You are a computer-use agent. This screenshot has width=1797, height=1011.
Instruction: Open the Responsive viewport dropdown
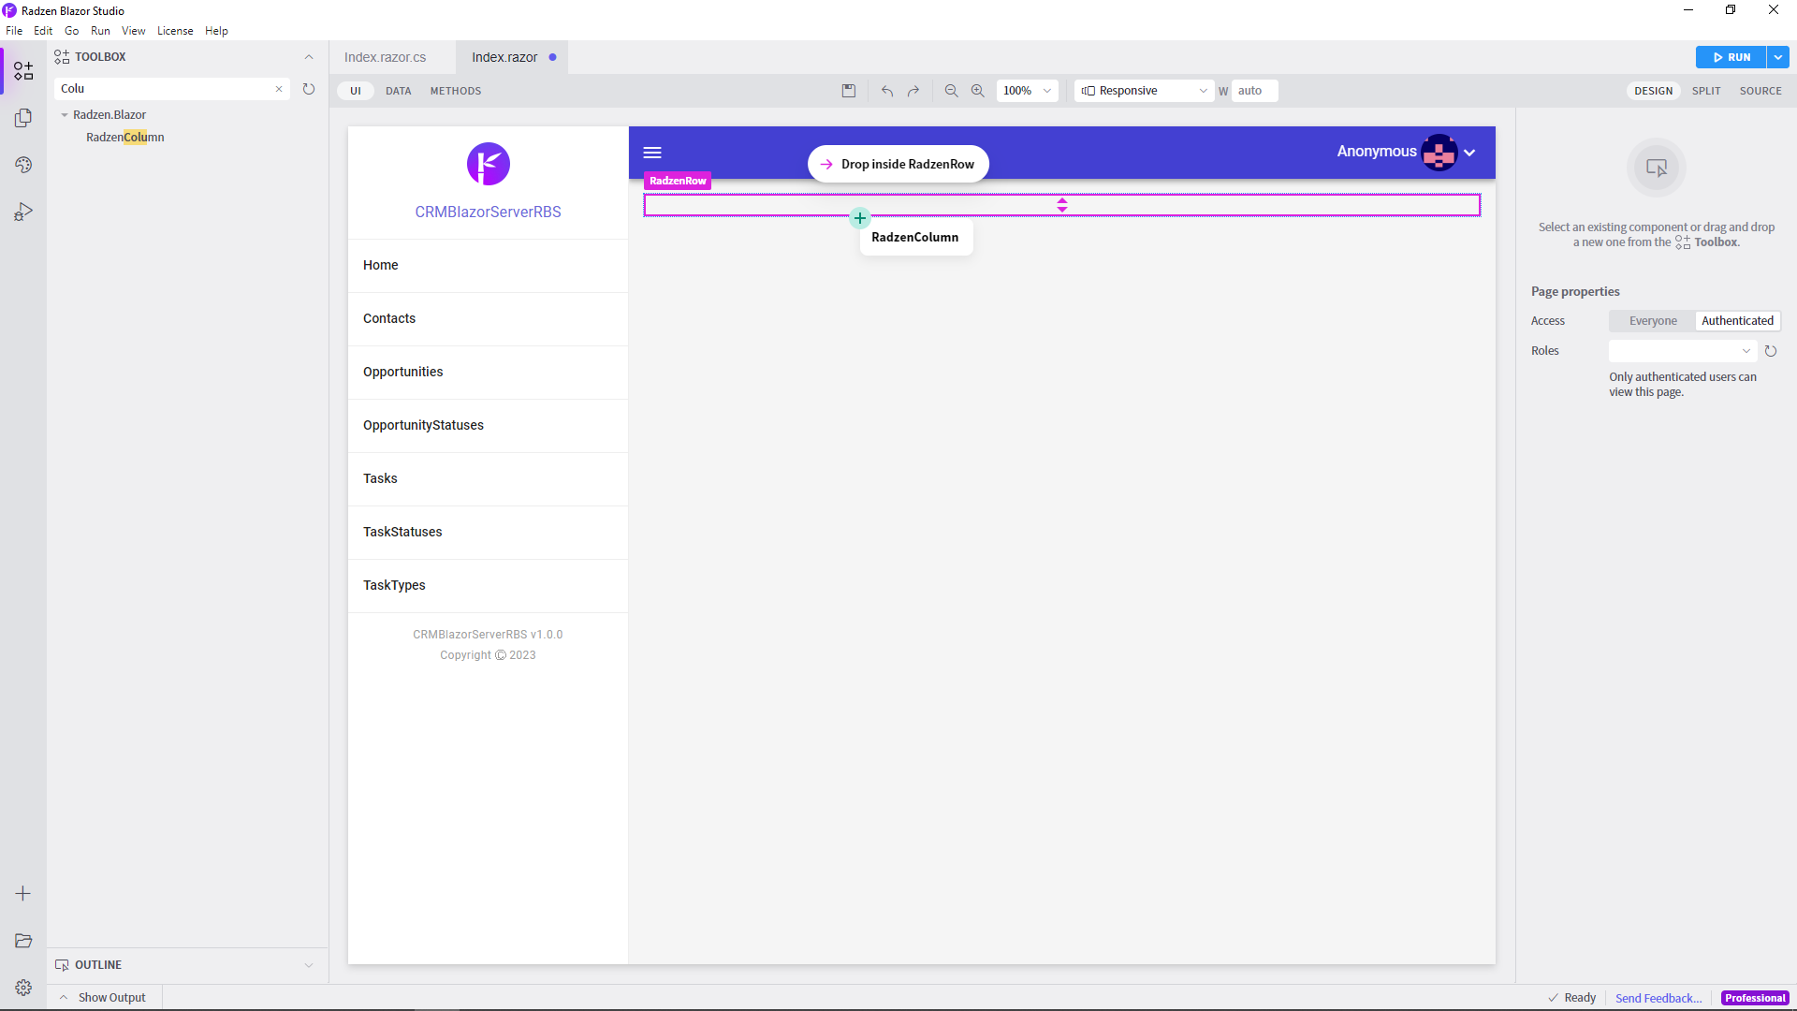click(1144, 91)
